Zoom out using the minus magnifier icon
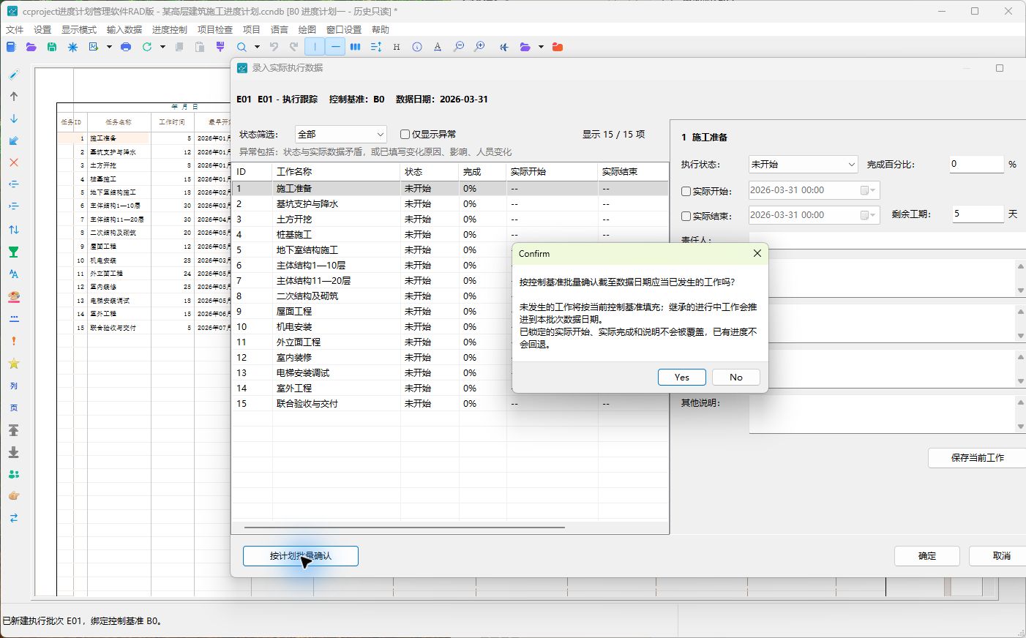 [x=459, y=47]
